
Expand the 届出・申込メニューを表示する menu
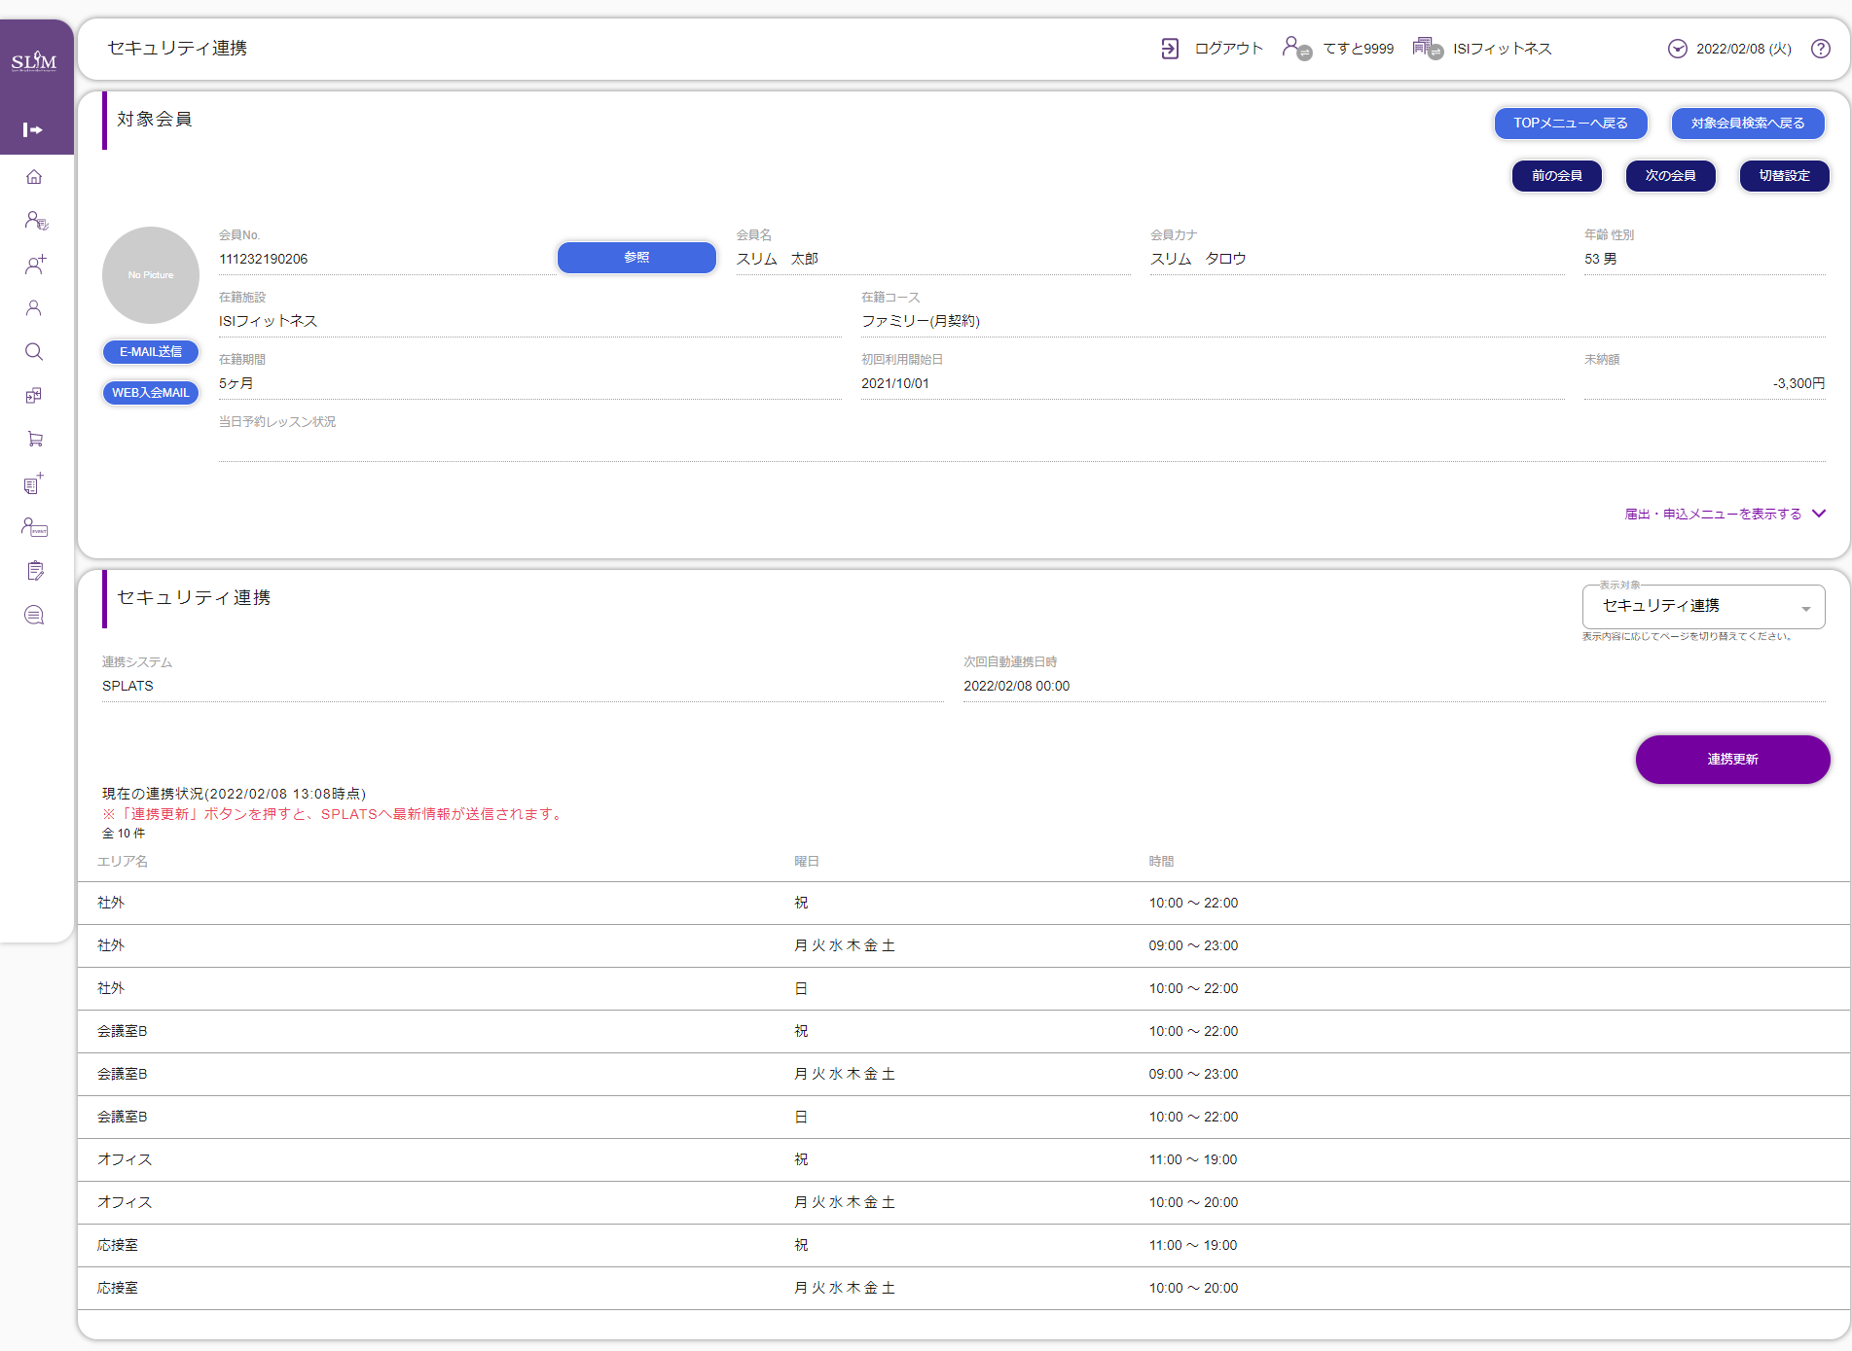[1725, 514]
